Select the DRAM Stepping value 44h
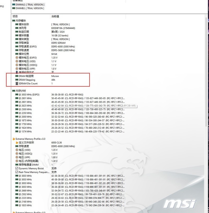209x213 pixels. [x=53, y=80]
